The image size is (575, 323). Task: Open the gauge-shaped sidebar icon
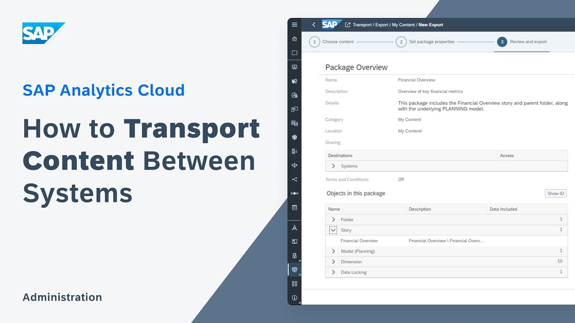click(294, 95)
